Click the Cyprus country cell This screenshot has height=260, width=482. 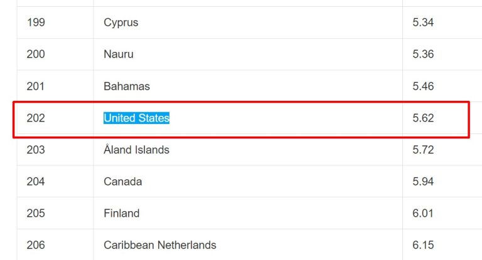click(x=120, y=23)
